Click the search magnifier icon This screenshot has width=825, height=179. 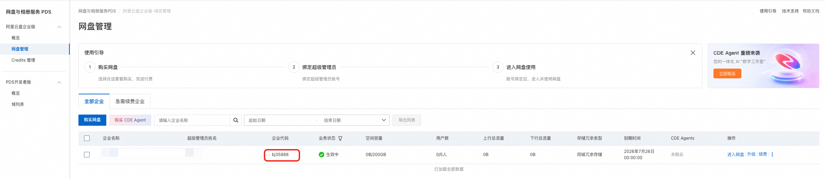pyautogui.click(x=236, y=120)
